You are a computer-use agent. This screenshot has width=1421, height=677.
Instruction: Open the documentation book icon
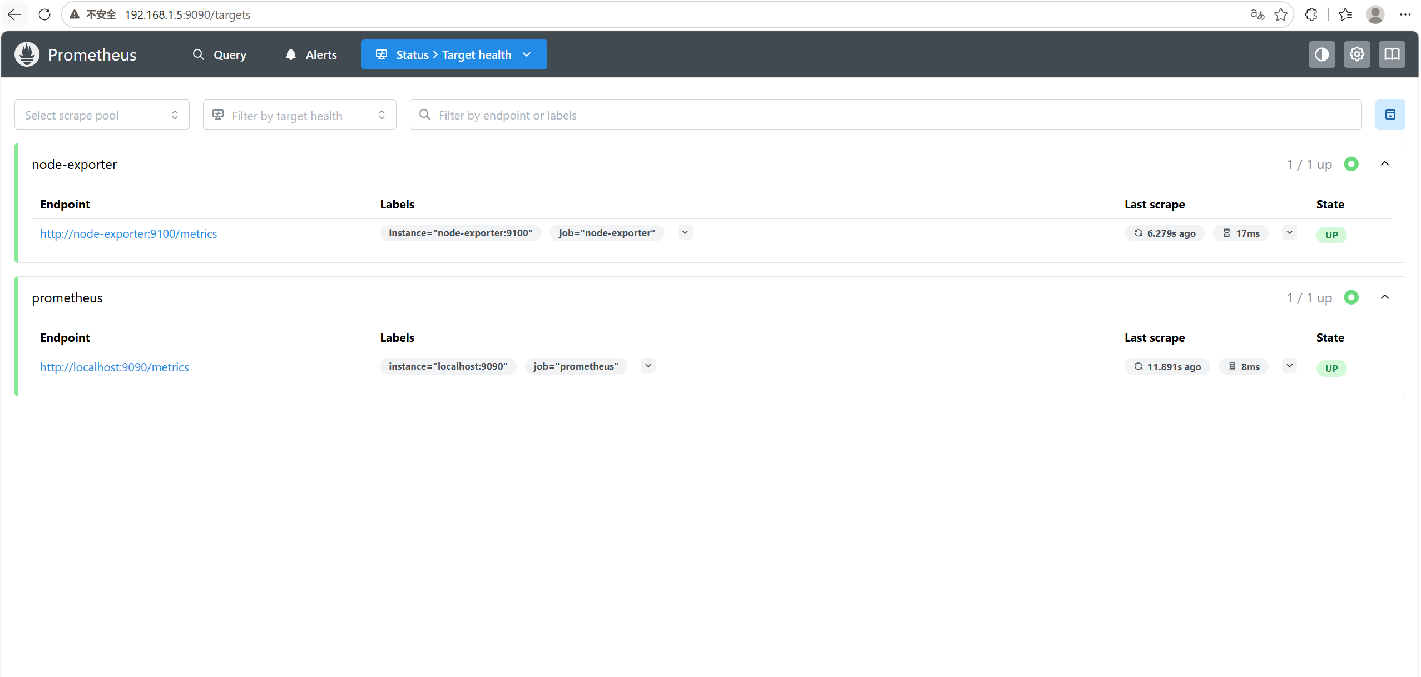[1392, 54]
